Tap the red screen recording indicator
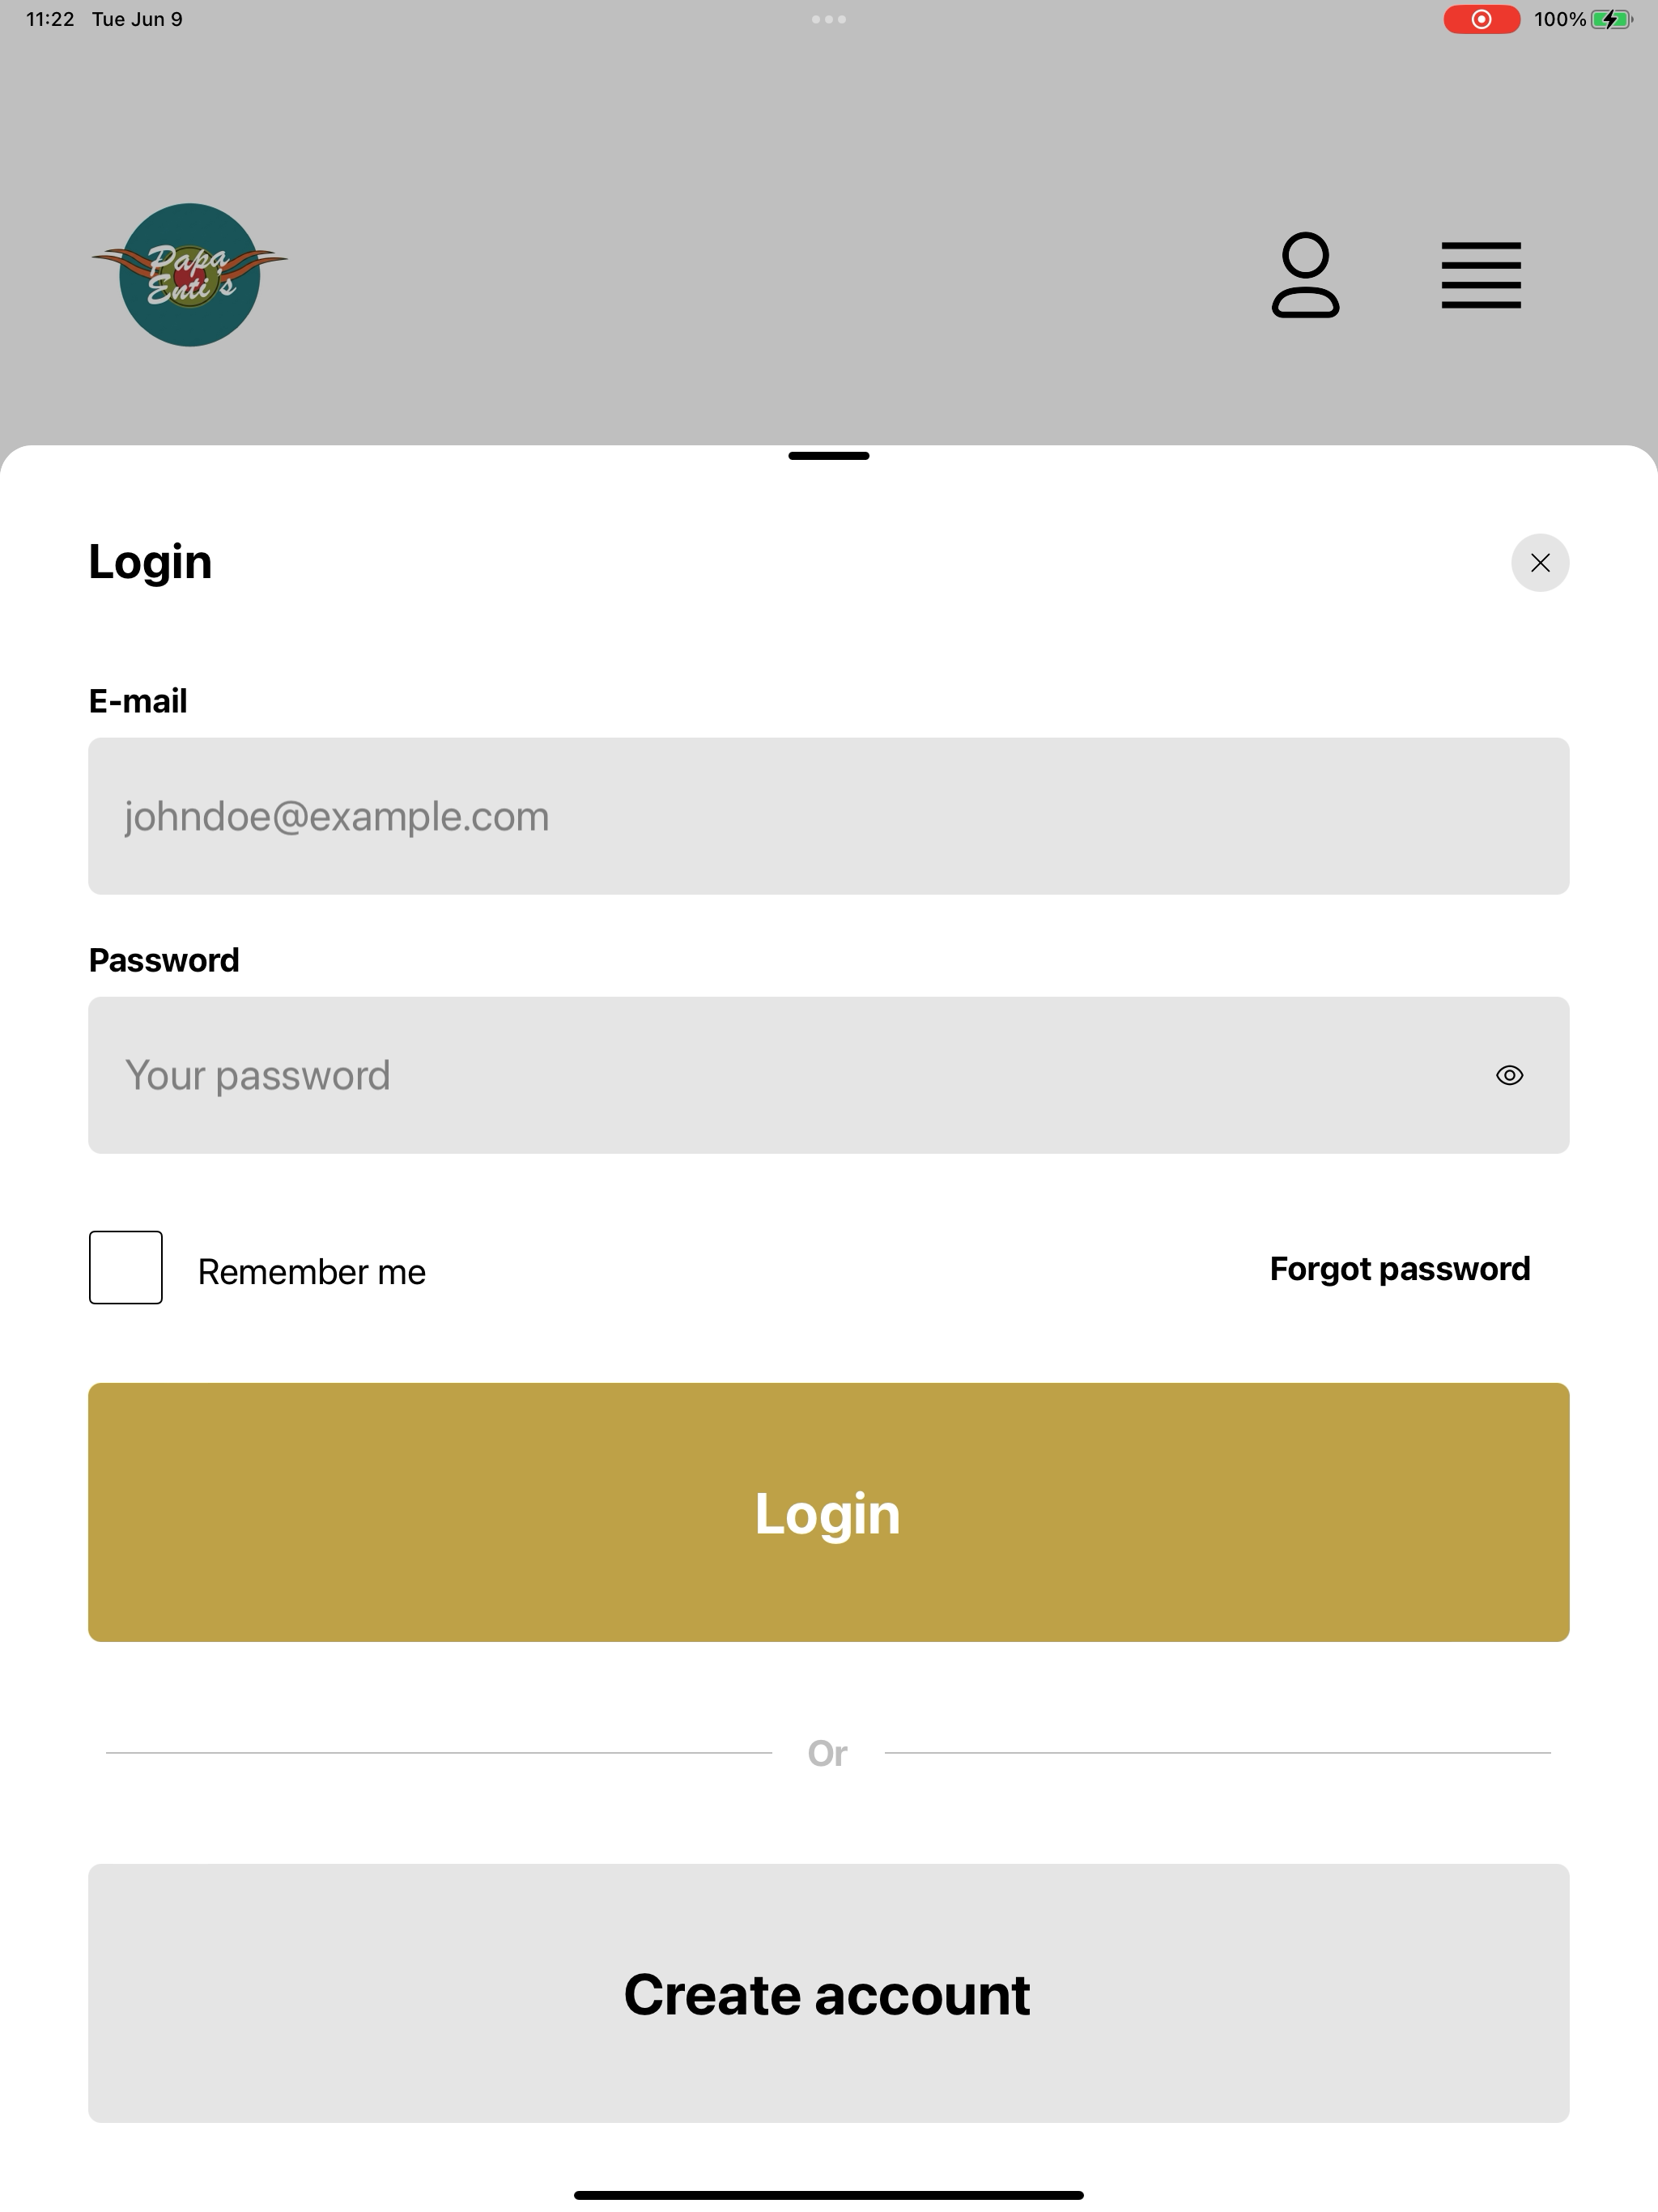The height and width of the screenshot is (2212, 1658). 1481,19
